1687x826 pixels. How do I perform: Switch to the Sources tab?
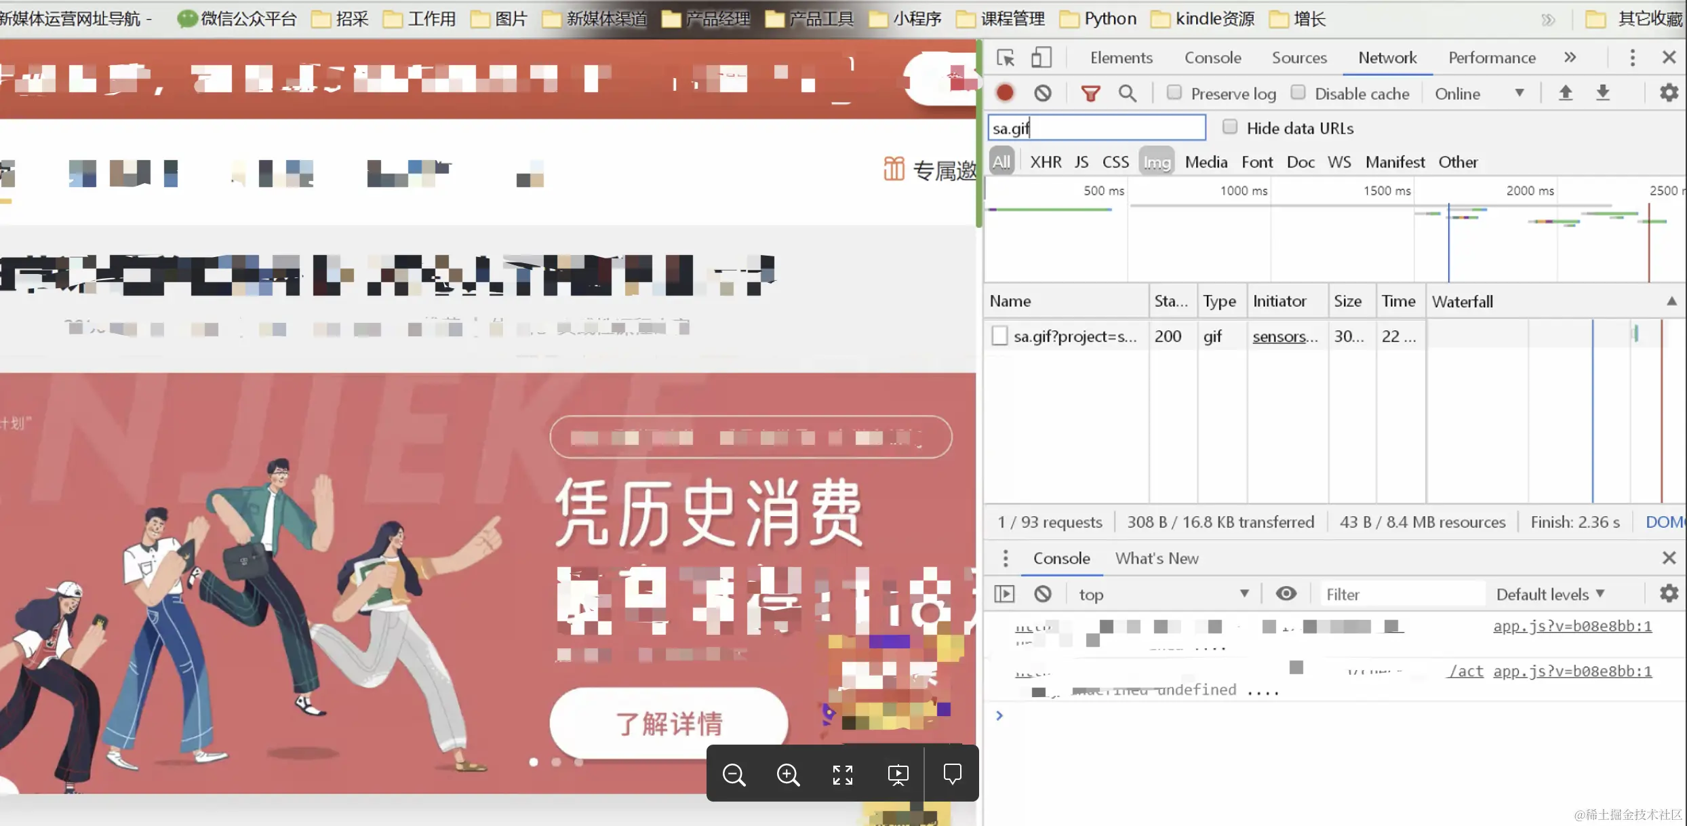pyautogui.click(x=1298, y=58)
